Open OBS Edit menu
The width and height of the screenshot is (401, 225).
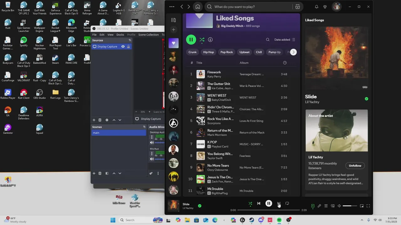click(x=102, y=35)
